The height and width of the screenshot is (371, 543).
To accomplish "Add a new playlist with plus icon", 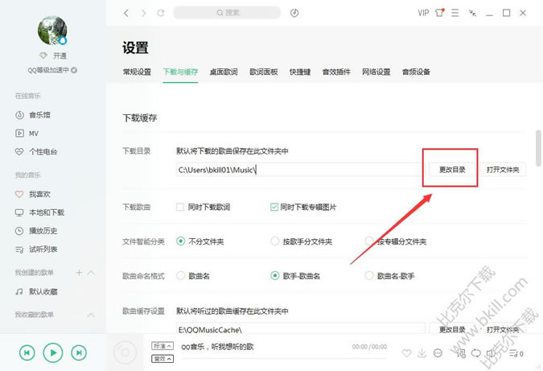I will tap(79, 273).
